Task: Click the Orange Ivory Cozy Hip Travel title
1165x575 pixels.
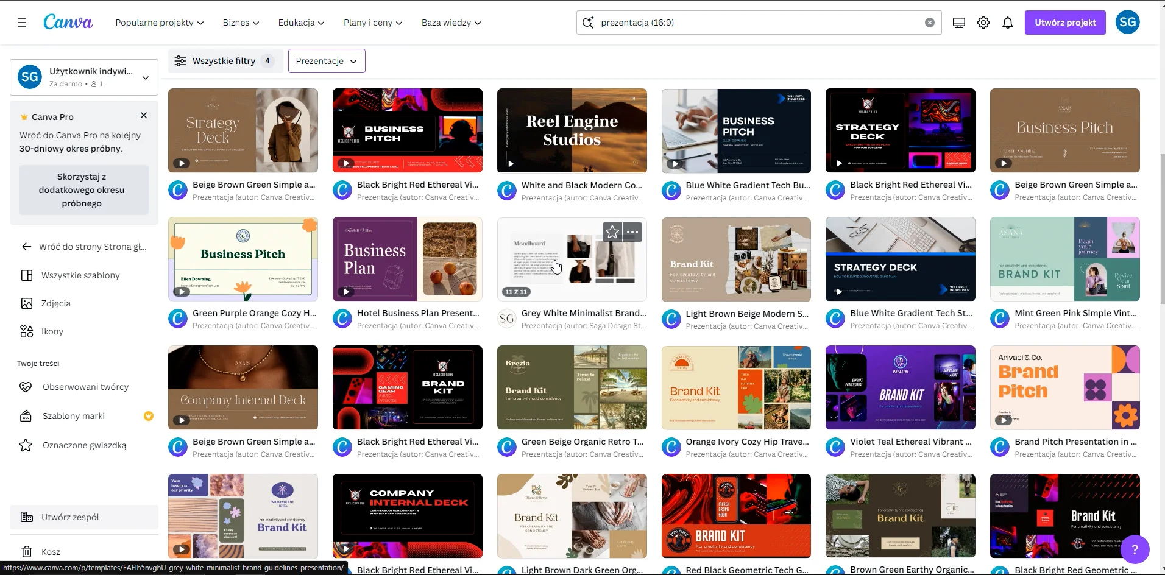Action: (x=748, y=442)
